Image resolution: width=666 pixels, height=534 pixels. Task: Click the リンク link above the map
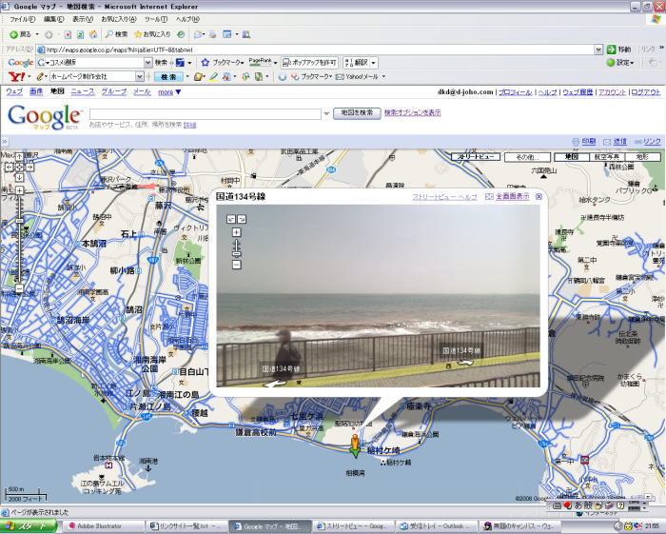coord(652,142)
